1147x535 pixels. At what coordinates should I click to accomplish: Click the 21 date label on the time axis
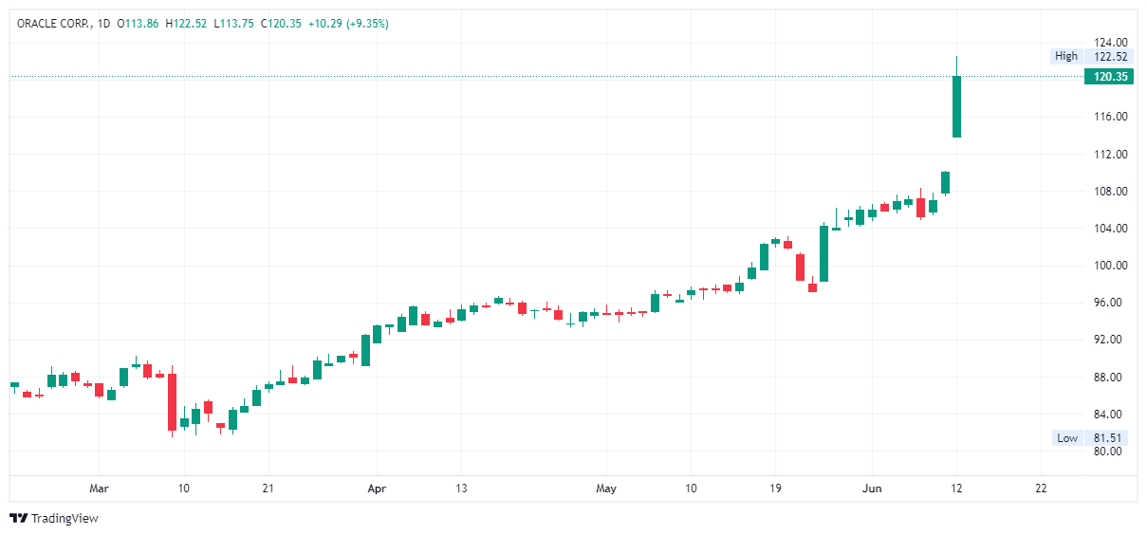coord(268,489)
